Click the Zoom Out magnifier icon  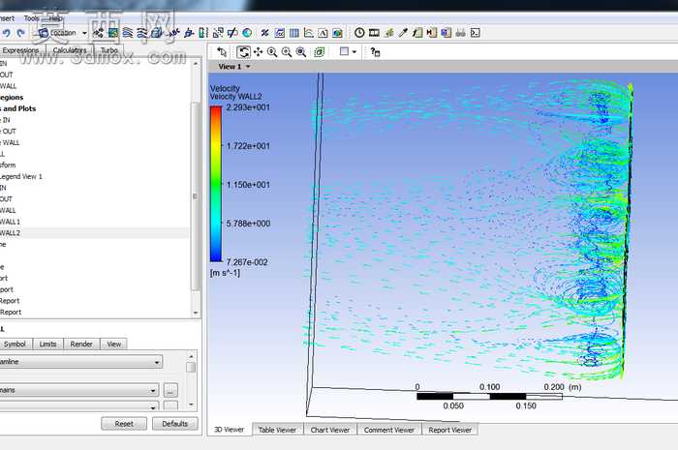287,52
